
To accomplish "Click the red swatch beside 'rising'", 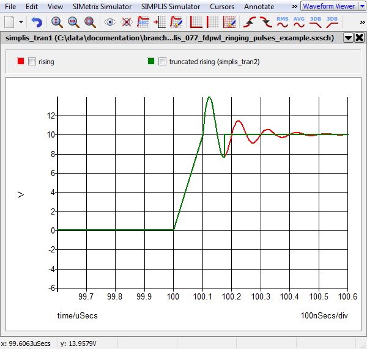I will click(21, 62).
